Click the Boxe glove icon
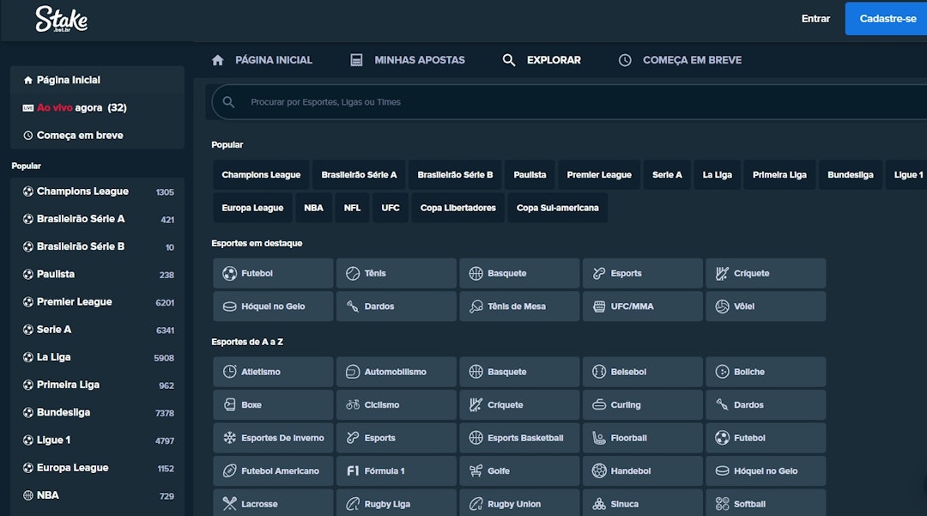 coord(229,405)
